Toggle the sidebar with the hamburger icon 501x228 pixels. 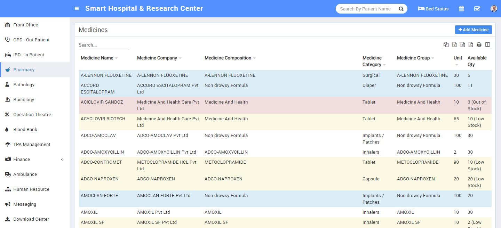(77, 9)
